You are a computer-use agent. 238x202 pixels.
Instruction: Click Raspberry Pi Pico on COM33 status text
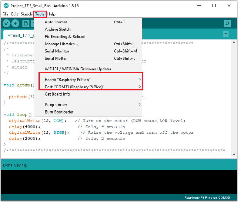(207, 198)
